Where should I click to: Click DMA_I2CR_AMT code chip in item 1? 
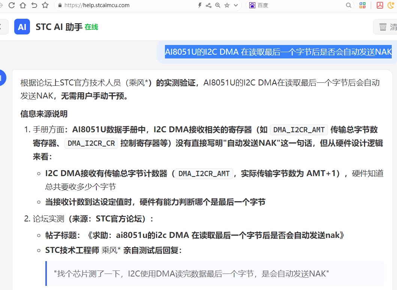(299, 130)
